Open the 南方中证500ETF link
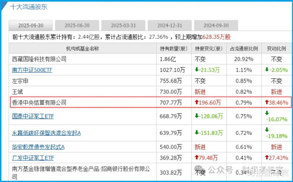 [32, 70]
